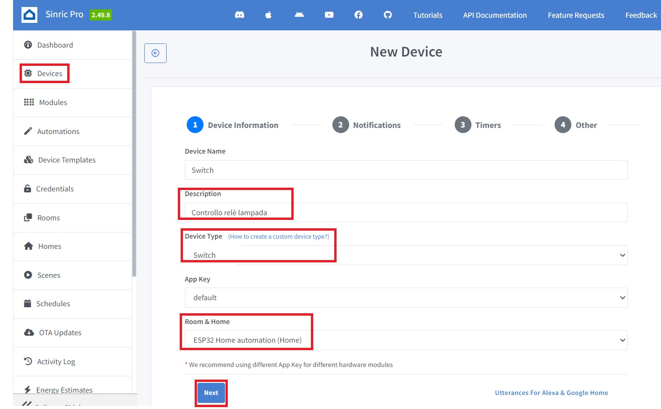
Task: Open the GitHub icon link
Action: pyautogui.click(x=387, y=15)
